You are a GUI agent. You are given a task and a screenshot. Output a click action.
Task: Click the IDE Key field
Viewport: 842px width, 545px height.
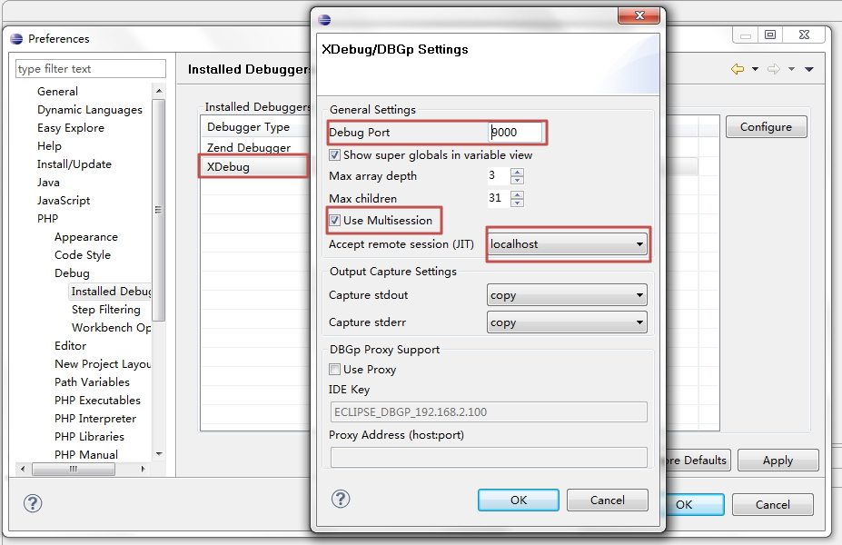tap(489, 411)
